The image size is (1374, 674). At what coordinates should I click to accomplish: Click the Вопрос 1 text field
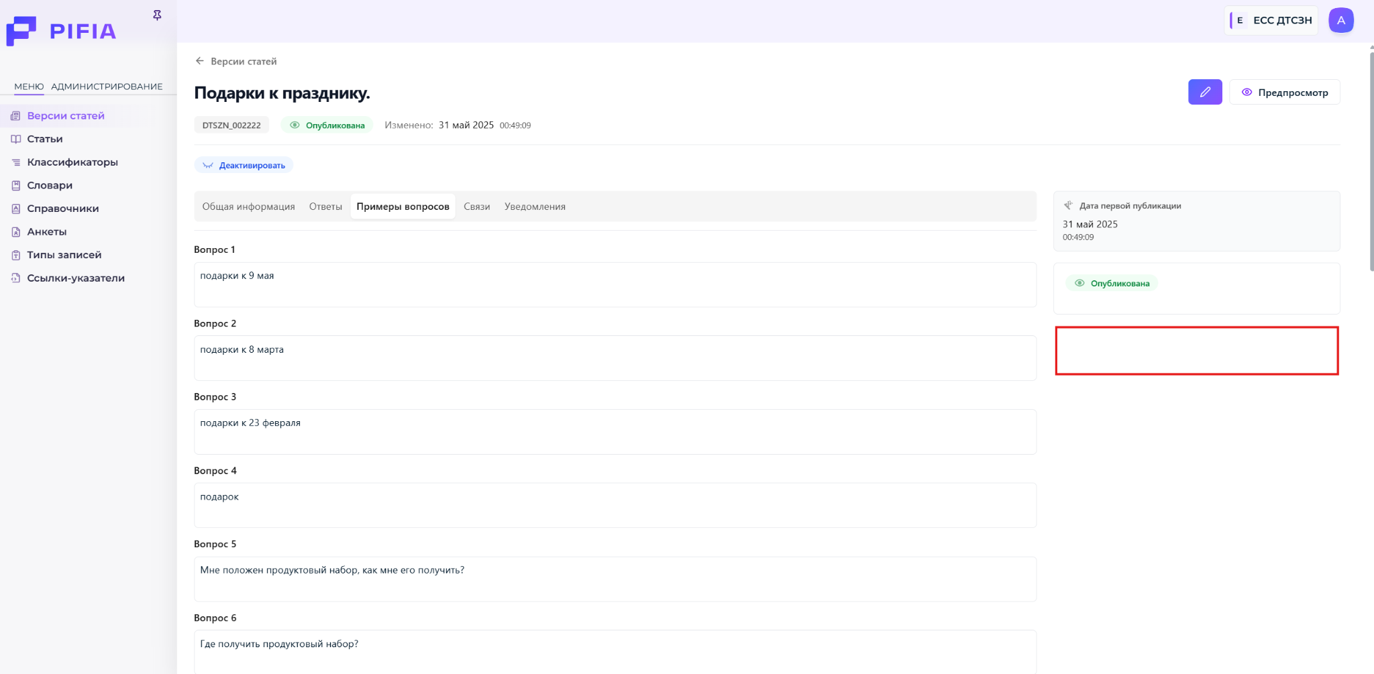click(x=615, y=284)
